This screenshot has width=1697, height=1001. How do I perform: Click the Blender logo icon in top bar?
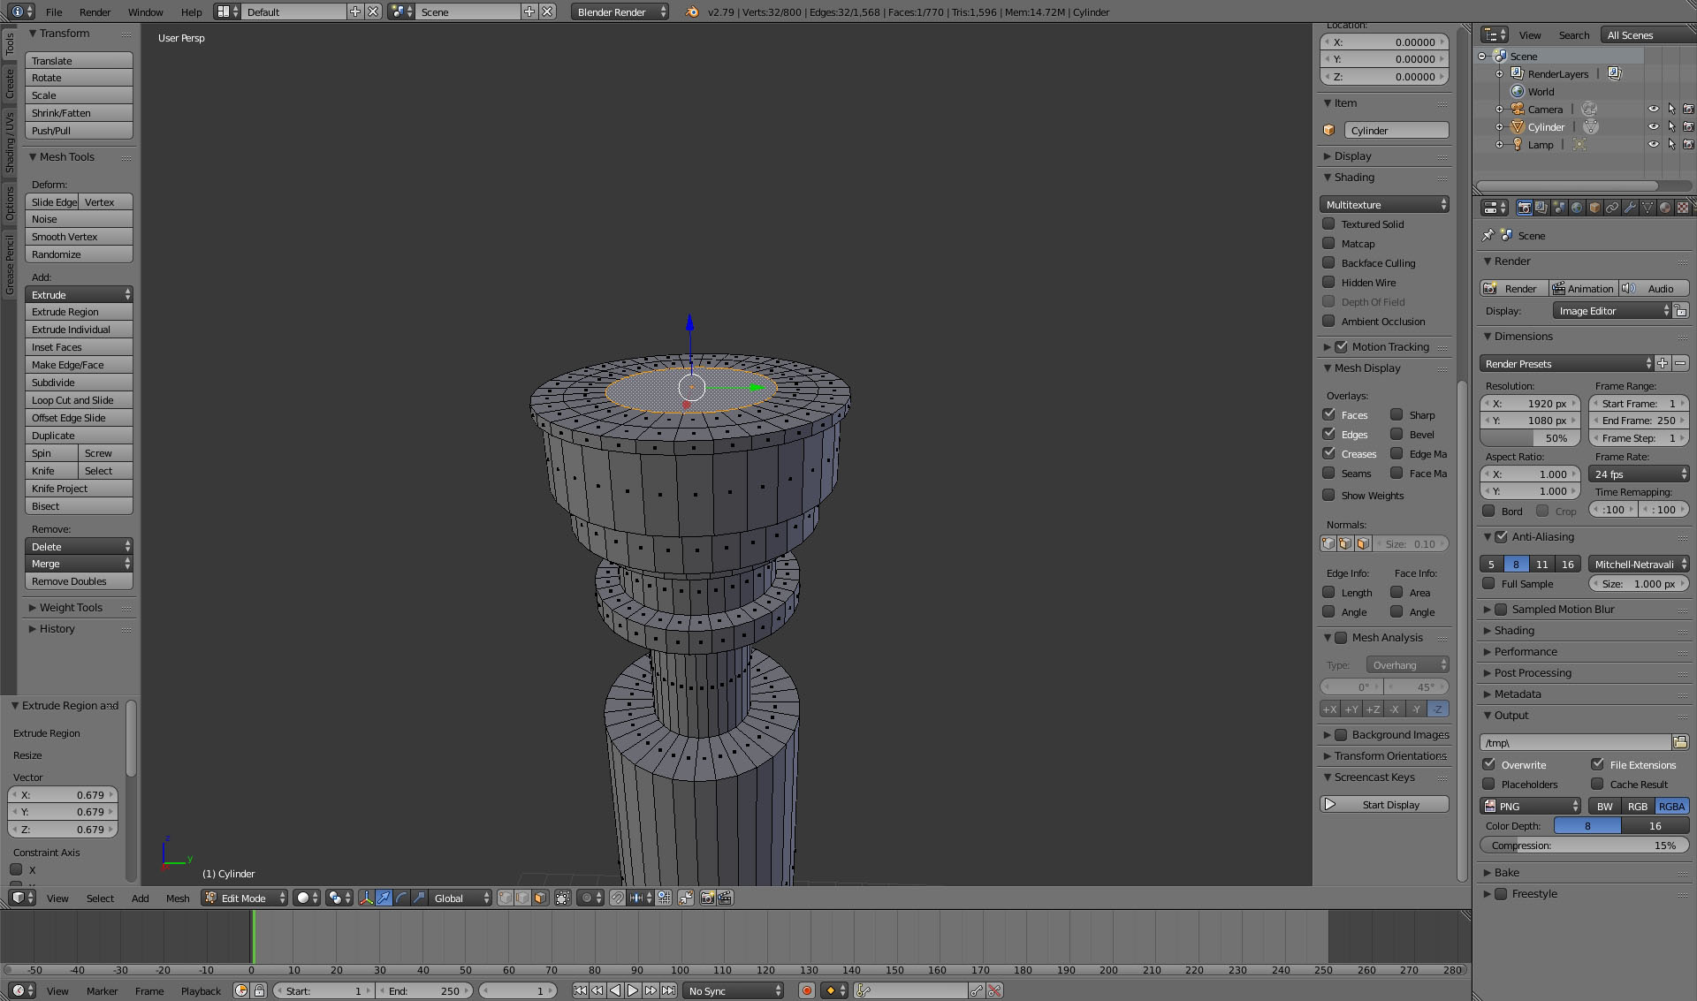(692, 11)
